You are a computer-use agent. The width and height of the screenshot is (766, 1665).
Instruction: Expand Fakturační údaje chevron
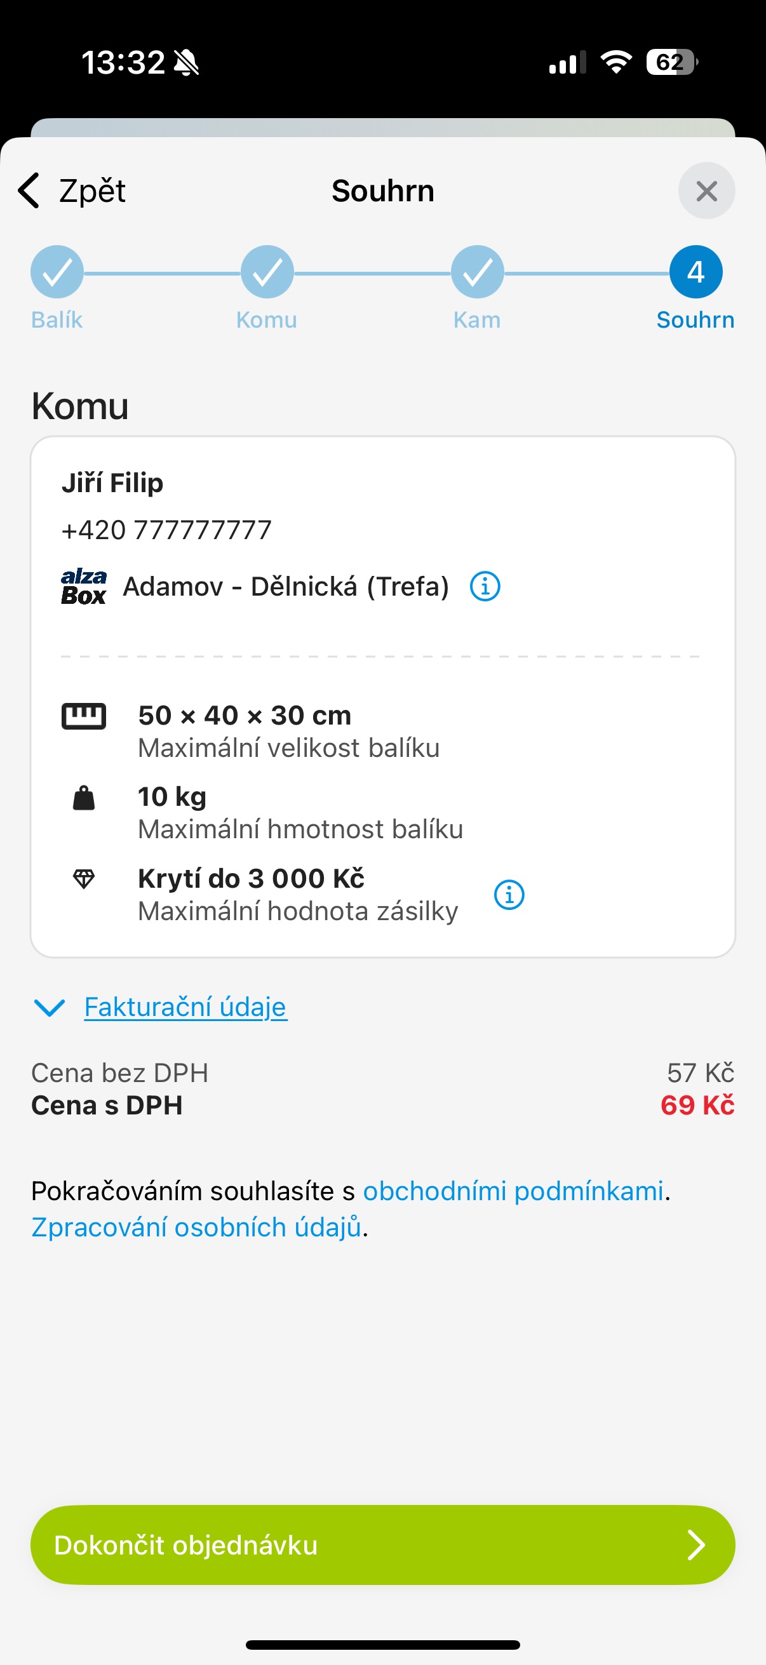[49, 1007]
